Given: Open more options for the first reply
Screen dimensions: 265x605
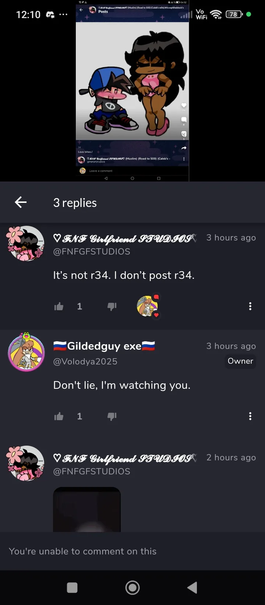Looking at the screenshot, I should [250, 306].
